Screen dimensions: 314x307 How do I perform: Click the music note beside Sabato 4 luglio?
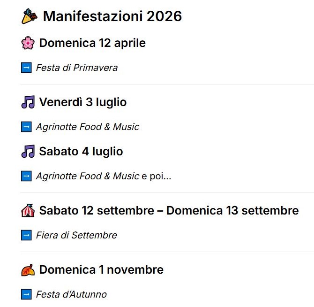coord(28,152)
